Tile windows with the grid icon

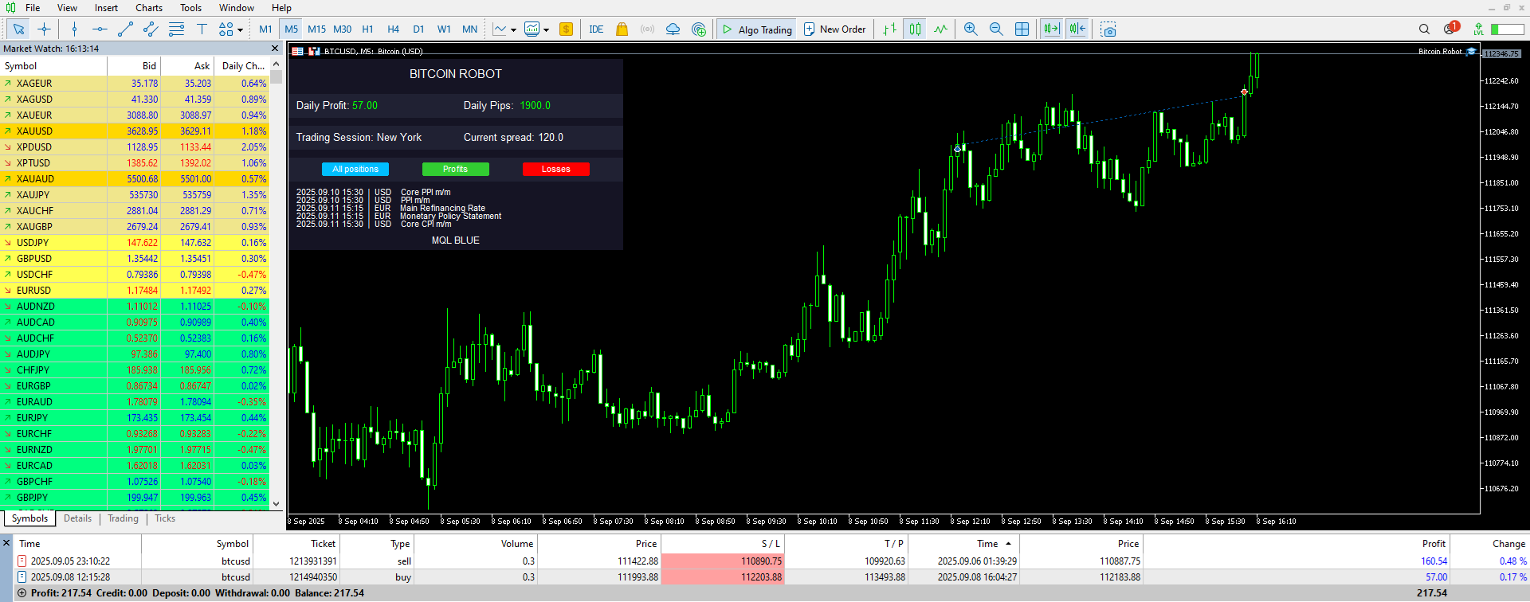tap(1022, 29)
